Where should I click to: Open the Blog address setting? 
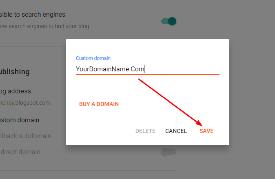pos(16,91)
